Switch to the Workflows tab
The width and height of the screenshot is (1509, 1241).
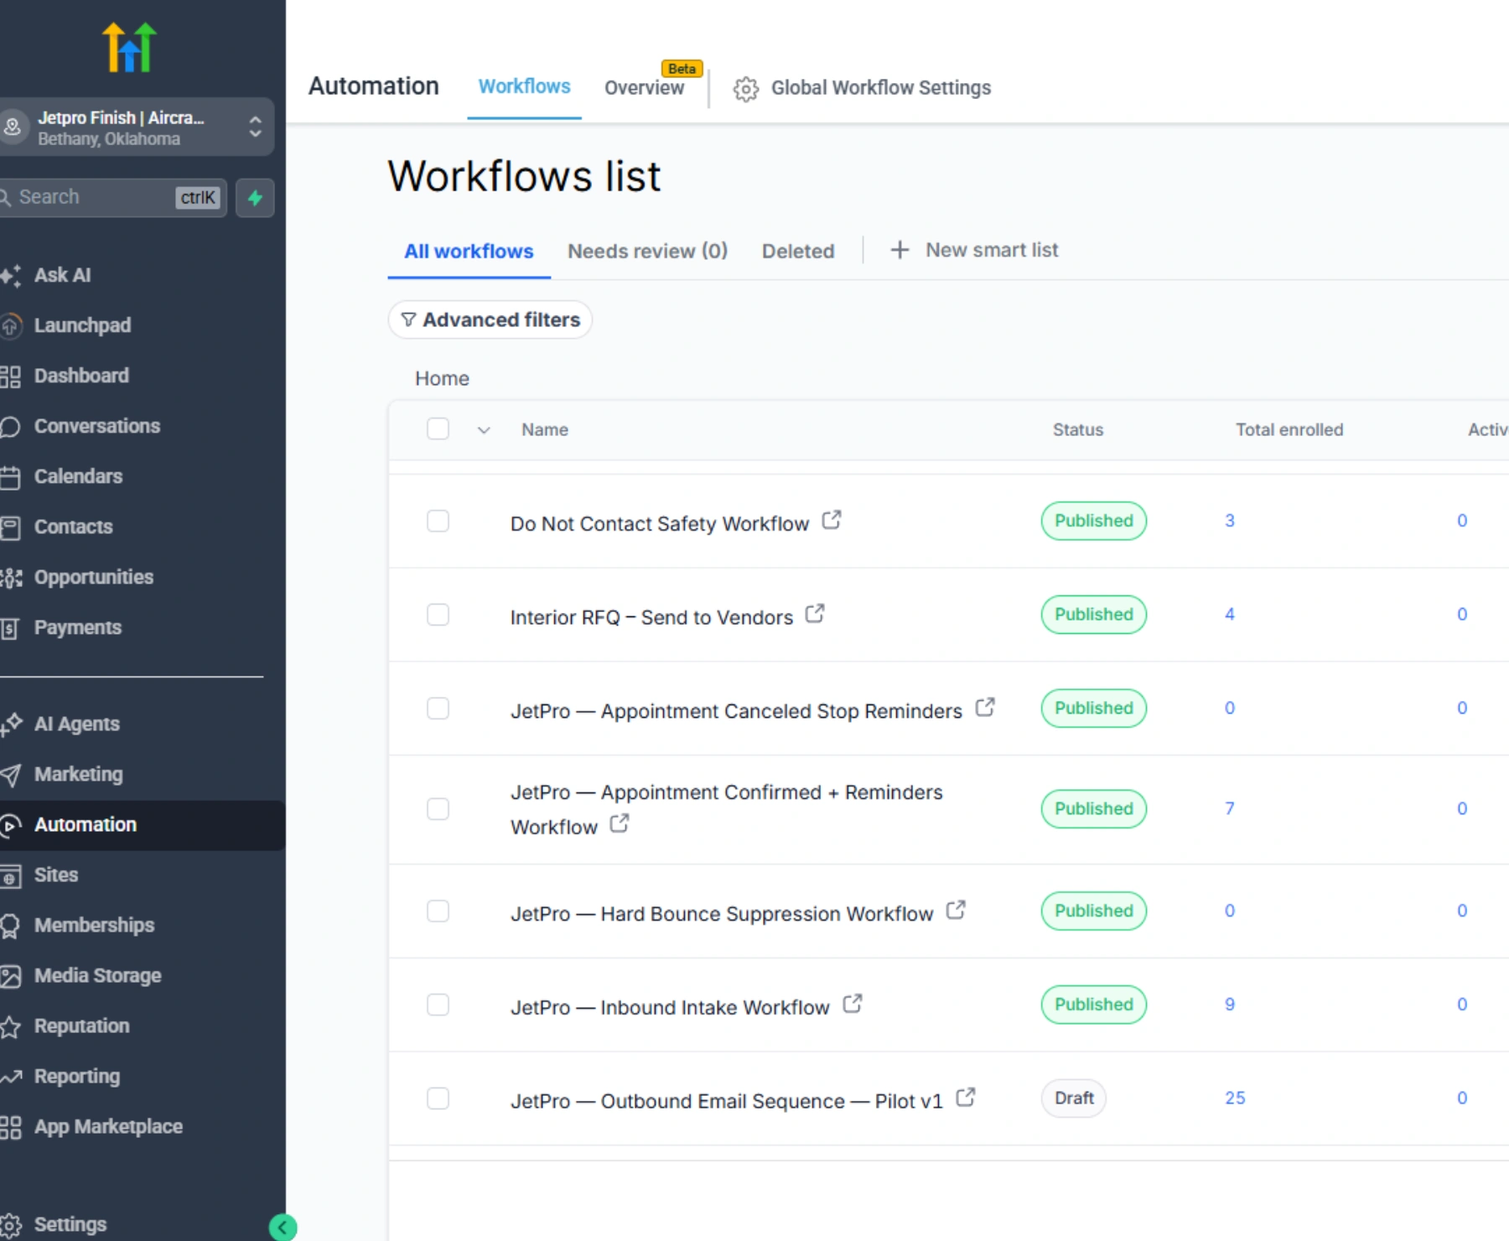[x=524, y=86]
